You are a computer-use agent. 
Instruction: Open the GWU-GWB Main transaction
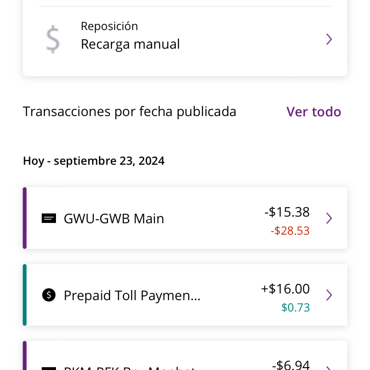(185, 218)
